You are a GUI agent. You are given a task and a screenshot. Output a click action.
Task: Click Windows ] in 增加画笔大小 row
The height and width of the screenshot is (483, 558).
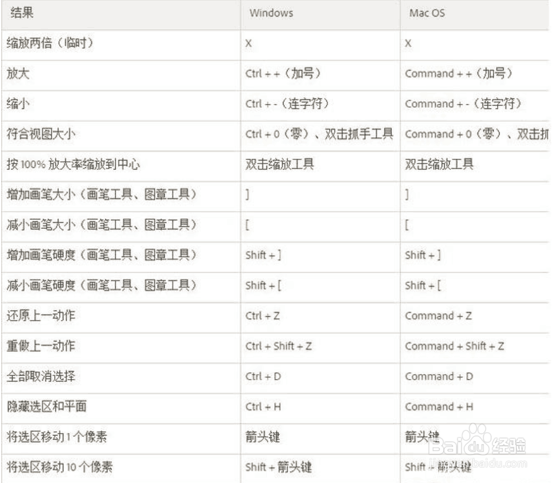(247, 194)
